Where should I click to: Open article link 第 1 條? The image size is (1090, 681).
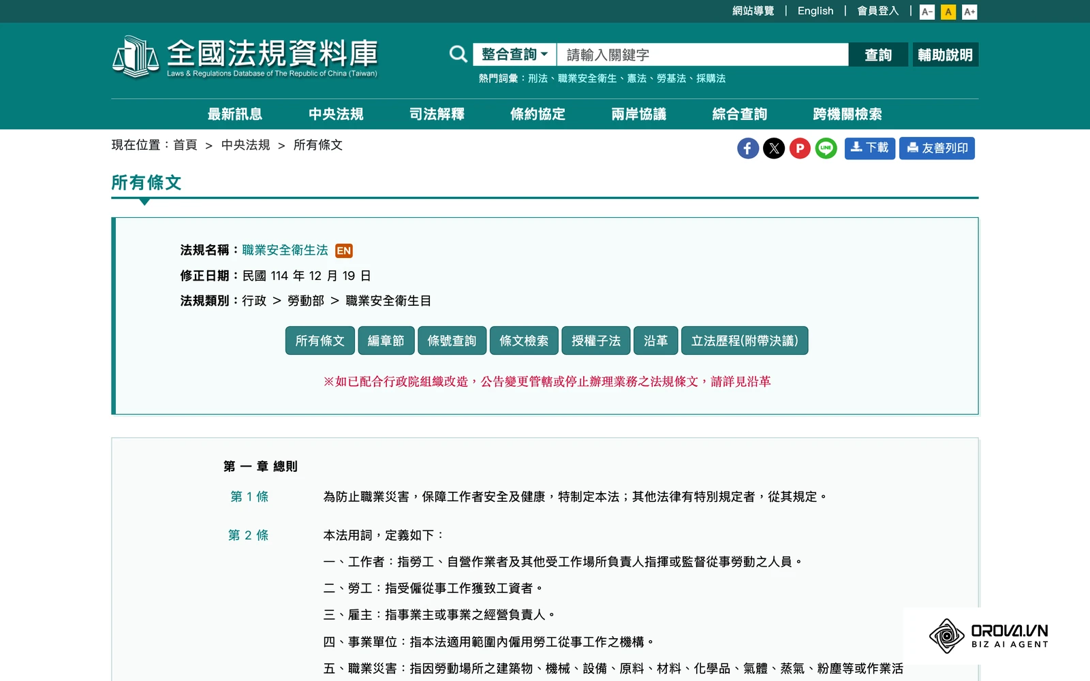coord(249,496)
